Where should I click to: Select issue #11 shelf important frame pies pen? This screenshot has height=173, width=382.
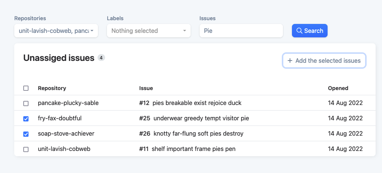(x=187, y=149)
